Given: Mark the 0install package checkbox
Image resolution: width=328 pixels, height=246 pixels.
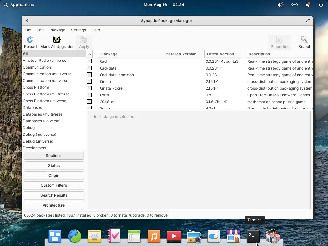Looking at the screenshot, I should click(x=89, y=81).
